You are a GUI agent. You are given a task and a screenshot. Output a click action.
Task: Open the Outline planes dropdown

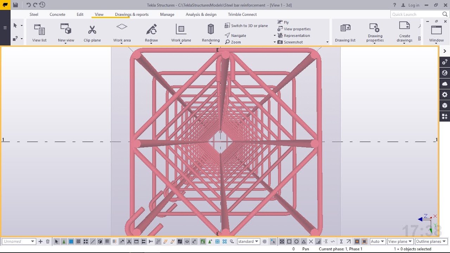click(x=431, y=241)
